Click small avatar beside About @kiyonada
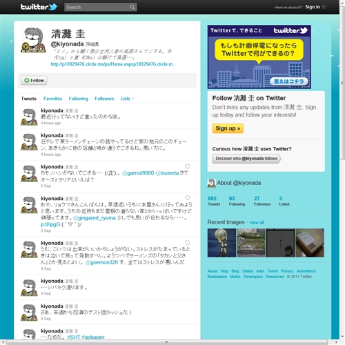 pos(211,183)
